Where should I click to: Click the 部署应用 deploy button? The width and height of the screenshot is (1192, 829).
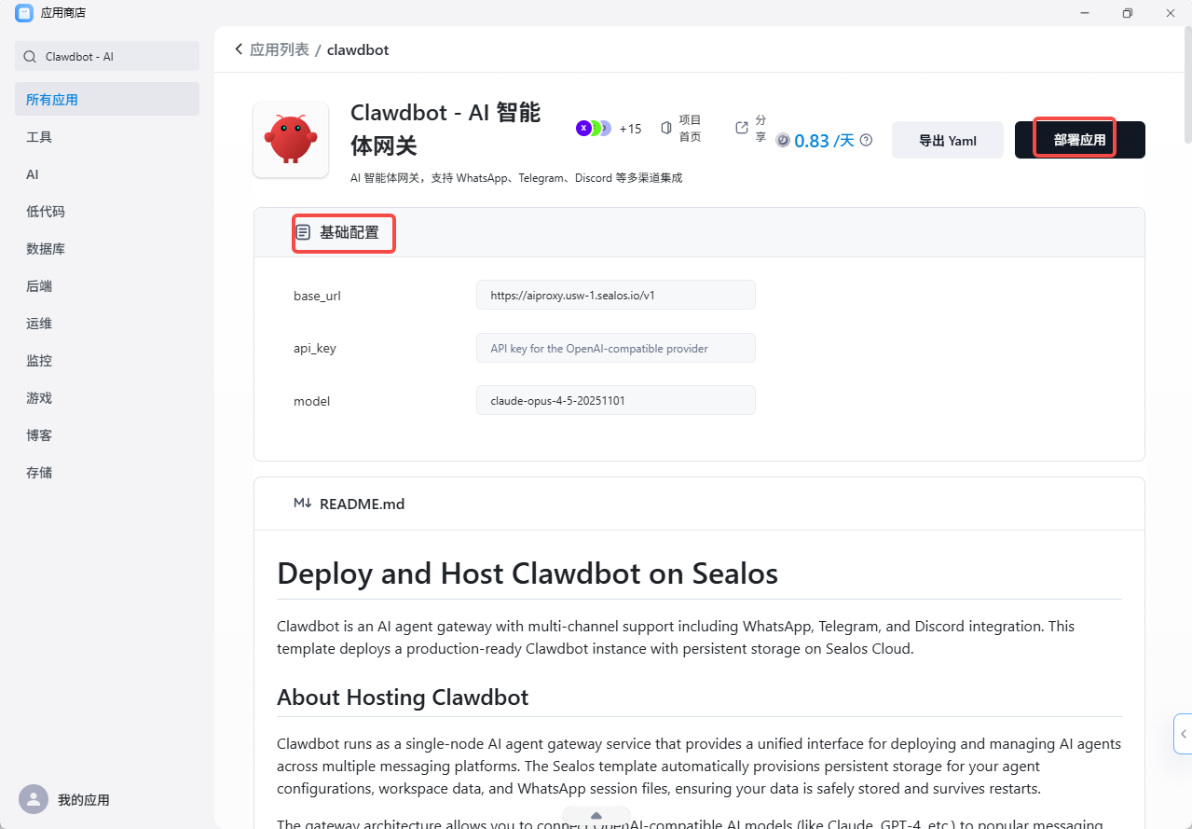[x=1080, y=140]
